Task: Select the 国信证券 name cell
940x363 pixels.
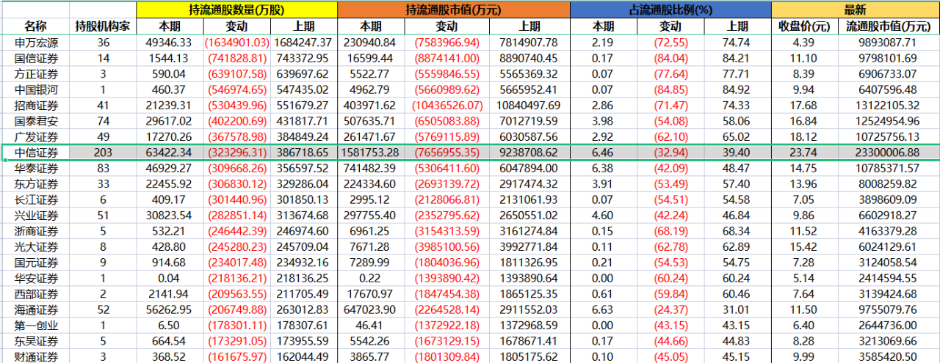Action: click(x=35, y=58)
